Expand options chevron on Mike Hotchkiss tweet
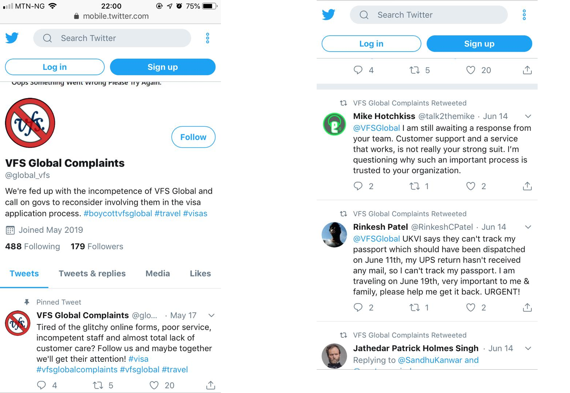The height and width of the screenshot is (393, 570). click(528, 116)
